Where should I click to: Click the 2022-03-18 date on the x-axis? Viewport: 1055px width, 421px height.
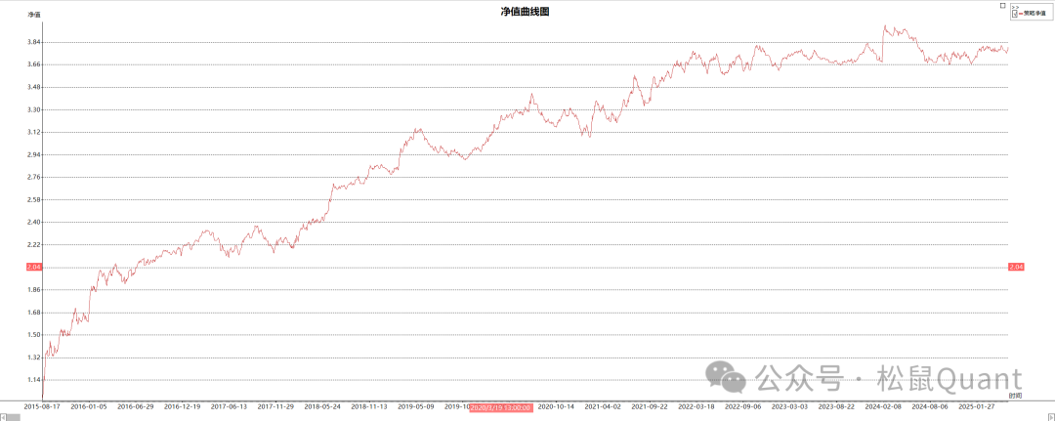696,406
